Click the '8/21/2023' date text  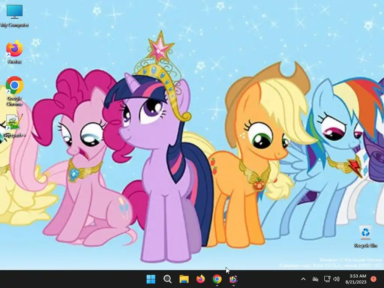click(356, 282)
